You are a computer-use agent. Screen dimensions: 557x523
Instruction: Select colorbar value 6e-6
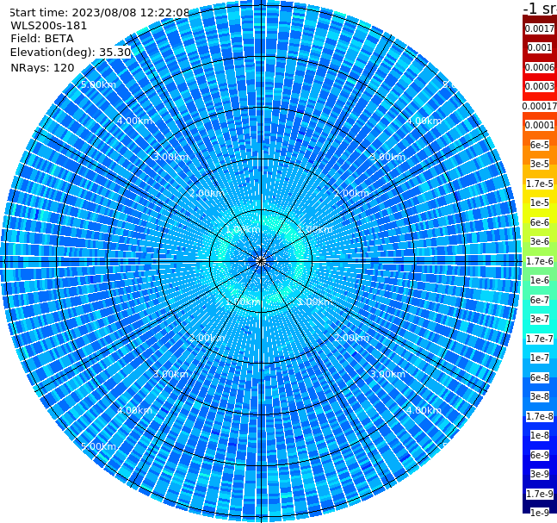[x=540, y=222]
